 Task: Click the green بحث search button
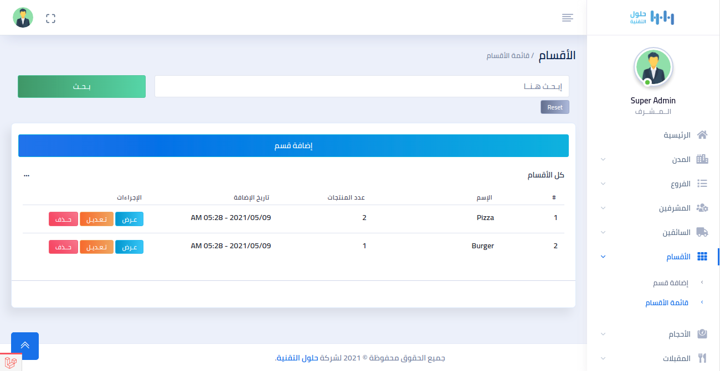[x=81, y=87]
